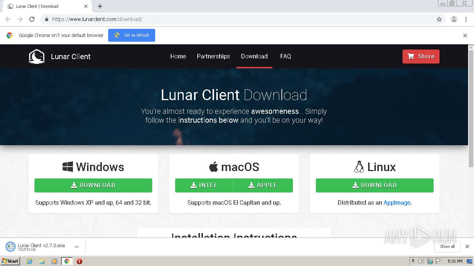The height and width of the screenshot is (266, 474).
Task: Click the Apple logo icon
Action: [213, 167]
